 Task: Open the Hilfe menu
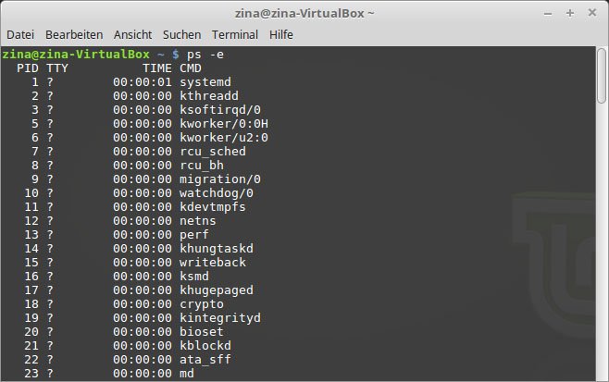[281, 34]
